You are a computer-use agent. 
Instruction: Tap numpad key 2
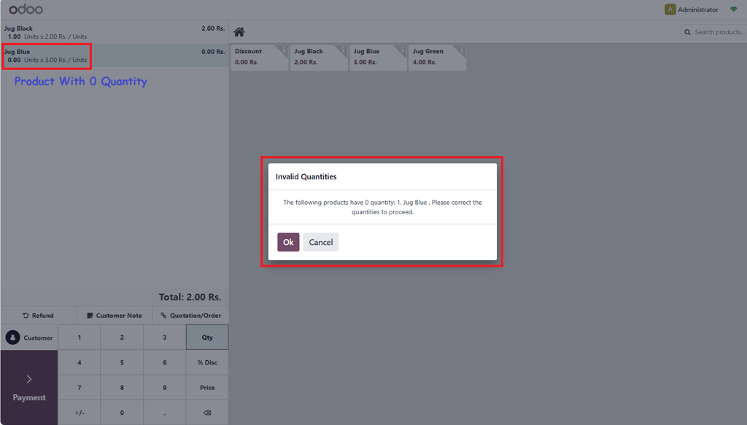tap(122, 338)
